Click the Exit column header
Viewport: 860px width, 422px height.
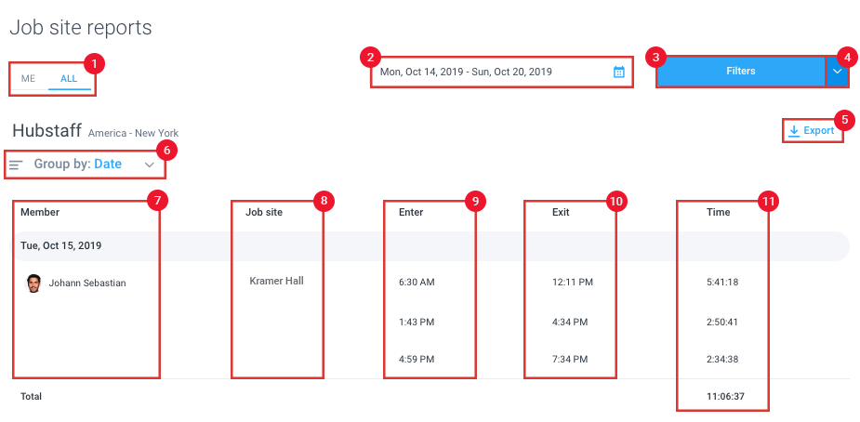click(x=561, y=212)
